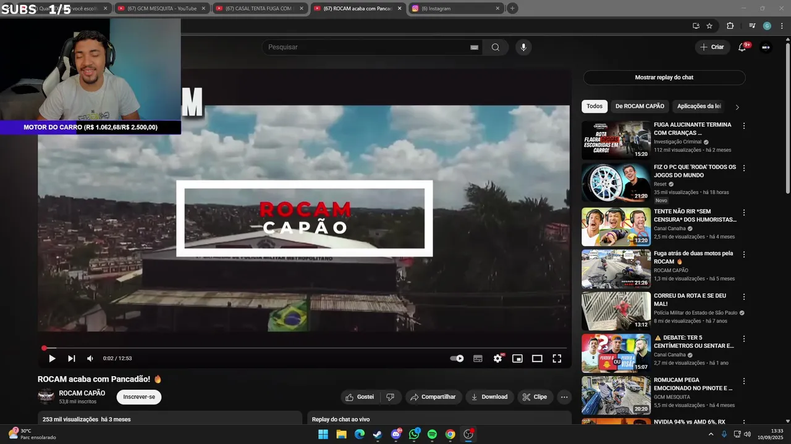Screen dimensions: 791x444
Task: Dislike the video
Action: click(390, 397)
